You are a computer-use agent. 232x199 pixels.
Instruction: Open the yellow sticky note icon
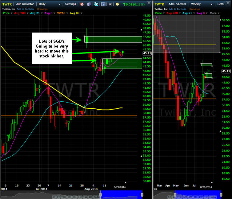tap(118, 4)
